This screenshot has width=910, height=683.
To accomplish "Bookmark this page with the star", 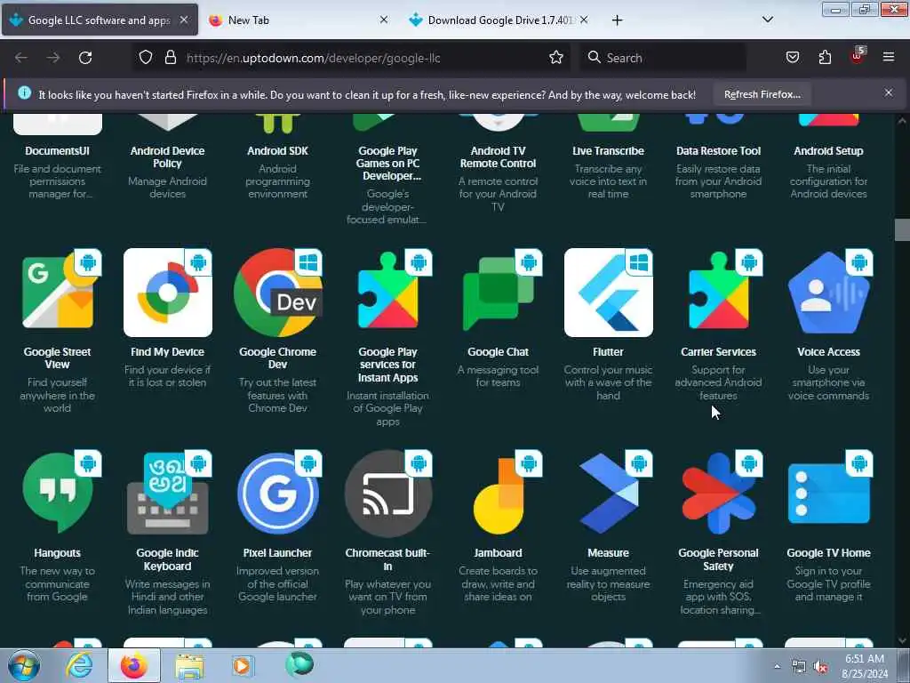I will (x=556, y=58).
